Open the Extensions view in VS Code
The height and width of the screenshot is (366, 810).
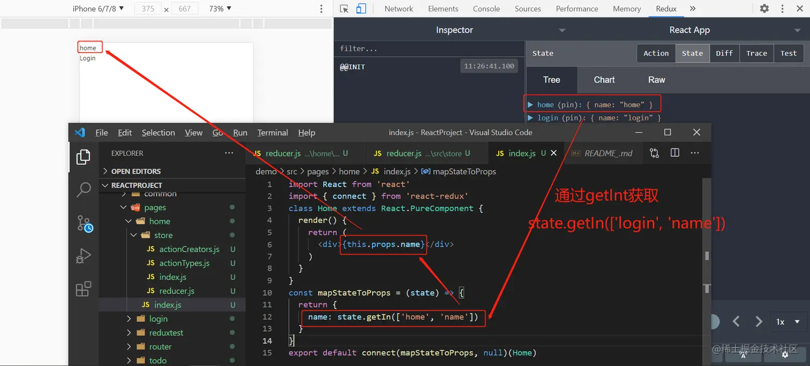coord(83,289)
